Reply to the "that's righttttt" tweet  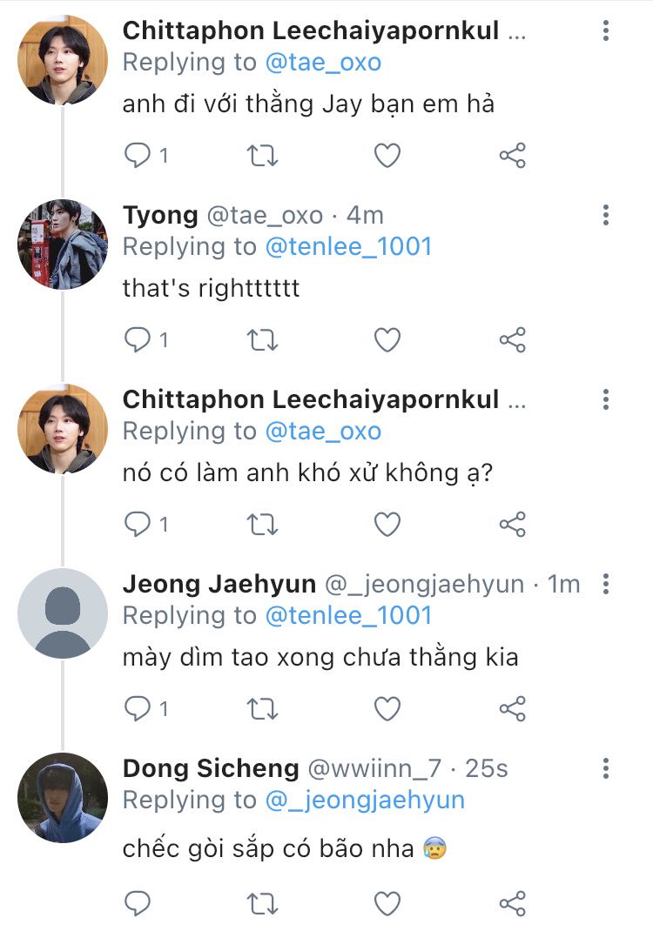pyautogui.click(x=138, y=340)
